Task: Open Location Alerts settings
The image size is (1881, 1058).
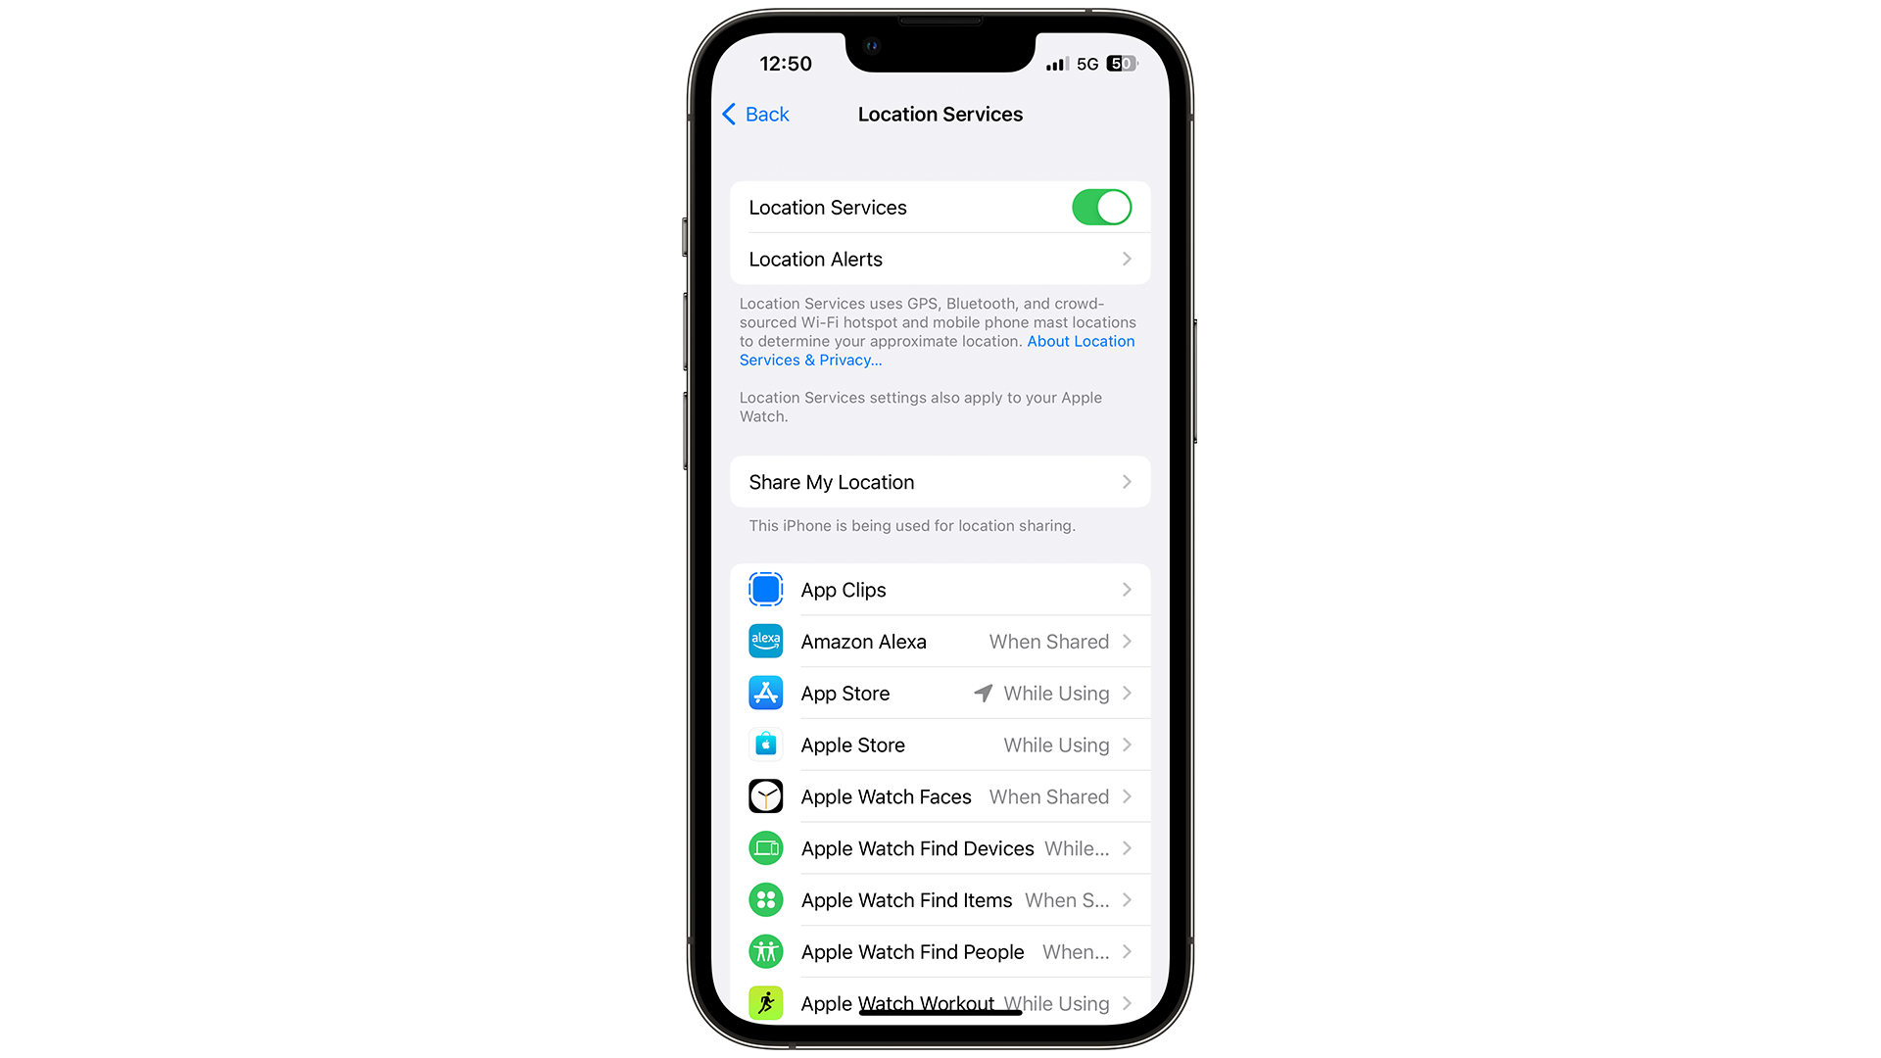Action: (x=940, y=259)
